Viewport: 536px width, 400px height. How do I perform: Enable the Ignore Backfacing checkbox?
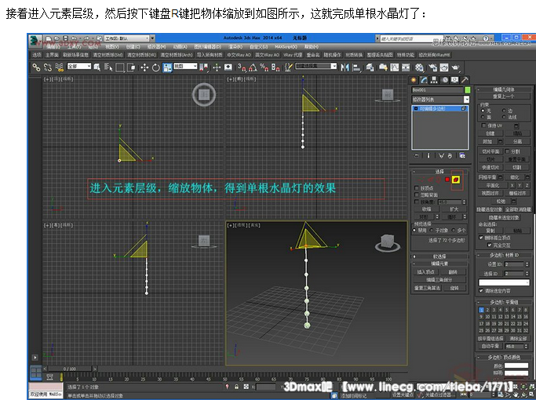(x=417, y=195)
